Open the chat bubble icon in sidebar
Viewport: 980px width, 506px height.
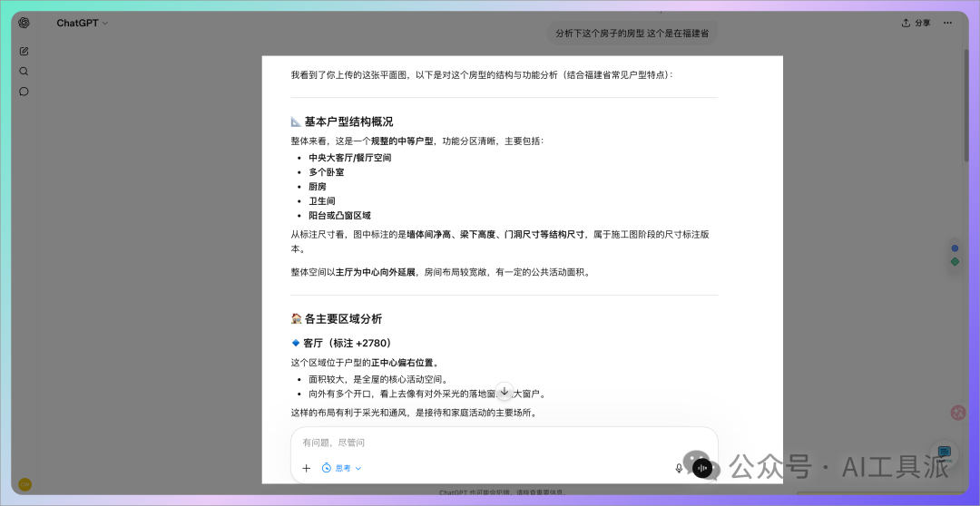(x=24, y=92)
